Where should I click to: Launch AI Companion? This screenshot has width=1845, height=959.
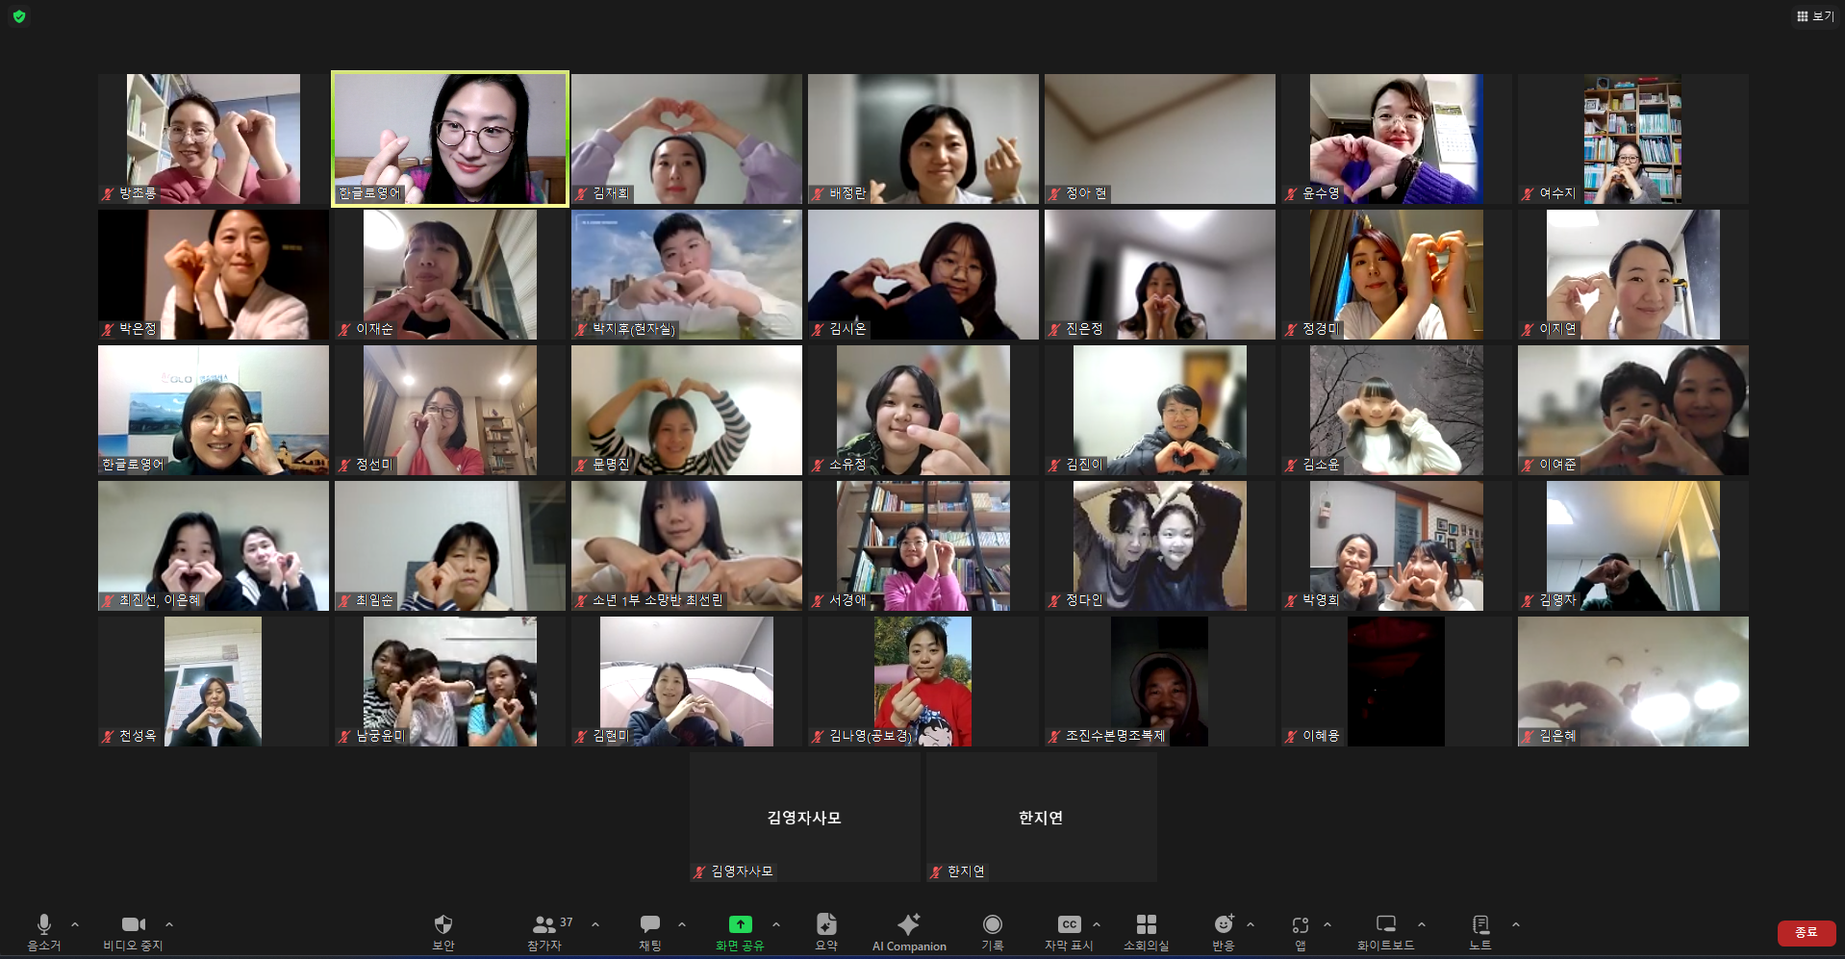point(909,930)
